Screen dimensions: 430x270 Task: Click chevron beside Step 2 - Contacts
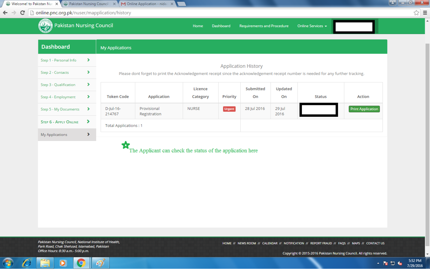(x=88, y=72)
